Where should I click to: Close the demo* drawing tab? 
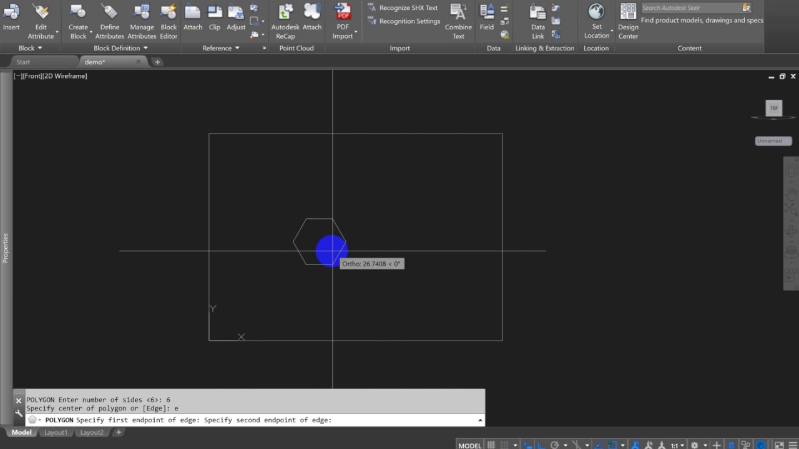coord(138,62)
